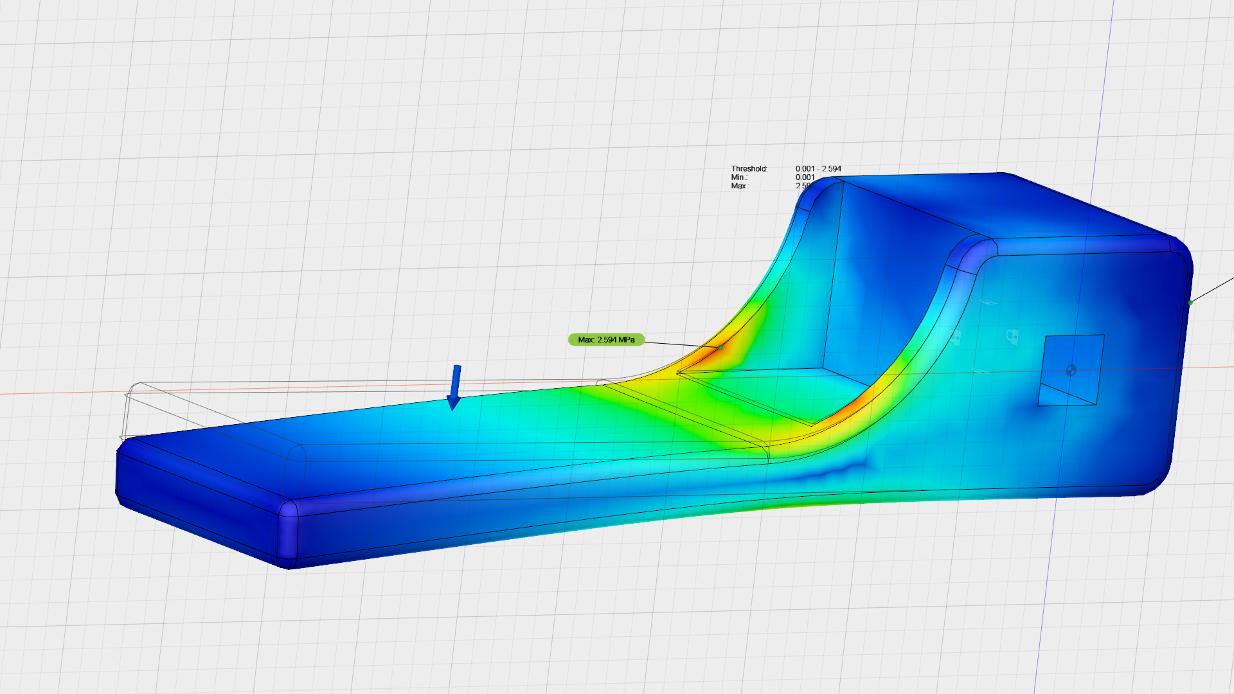Select the lower flat constraint glyph below padlocks
Image resolution: width=1234 pixels, height=694 pixels.
tap(981, 371)
